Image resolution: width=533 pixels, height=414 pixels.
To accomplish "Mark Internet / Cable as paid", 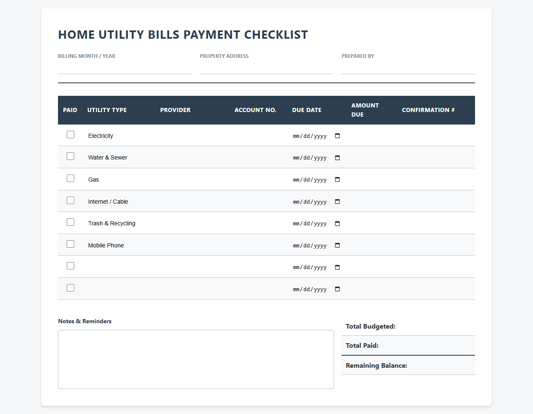I will point(70,200).
